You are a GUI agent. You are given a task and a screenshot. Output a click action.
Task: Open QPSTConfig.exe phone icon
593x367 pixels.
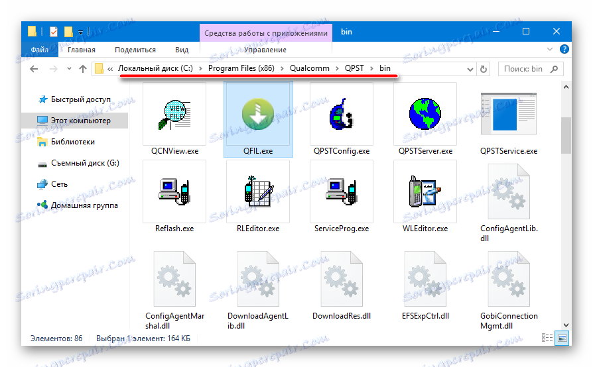342,114
